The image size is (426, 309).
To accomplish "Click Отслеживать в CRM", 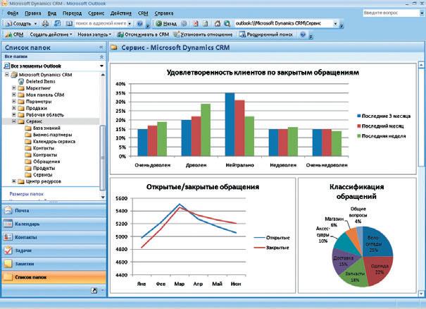I will pos(143,35).
